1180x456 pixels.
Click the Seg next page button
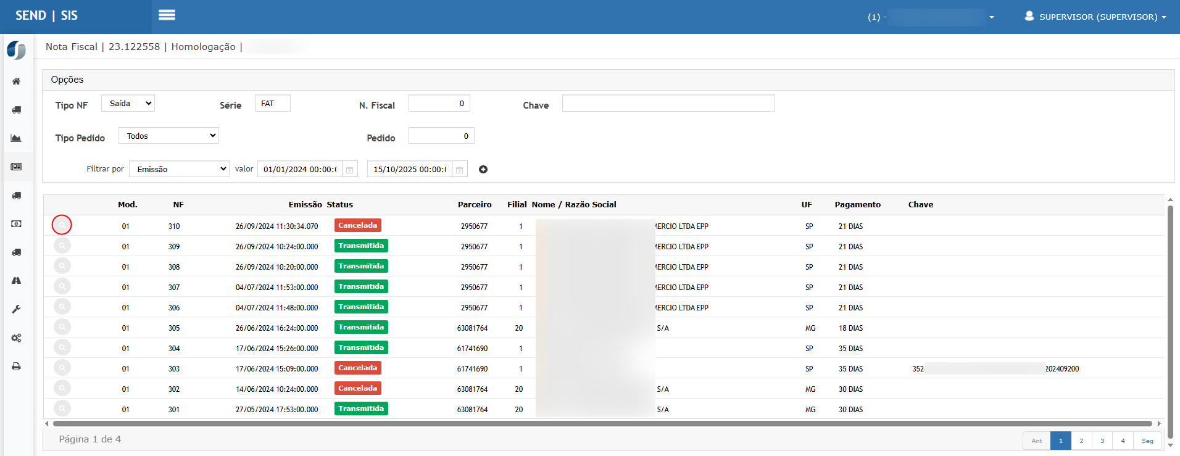pos(1147,441)
